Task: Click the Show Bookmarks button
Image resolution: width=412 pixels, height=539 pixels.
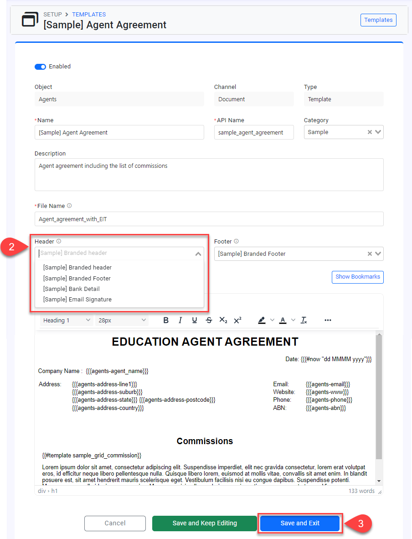Action: (x=357, y=277)
